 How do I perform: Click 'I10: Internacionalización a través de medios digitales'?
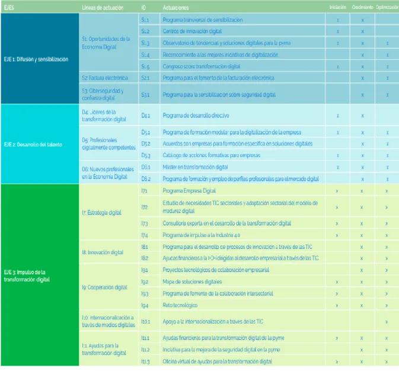coord(108,321)
